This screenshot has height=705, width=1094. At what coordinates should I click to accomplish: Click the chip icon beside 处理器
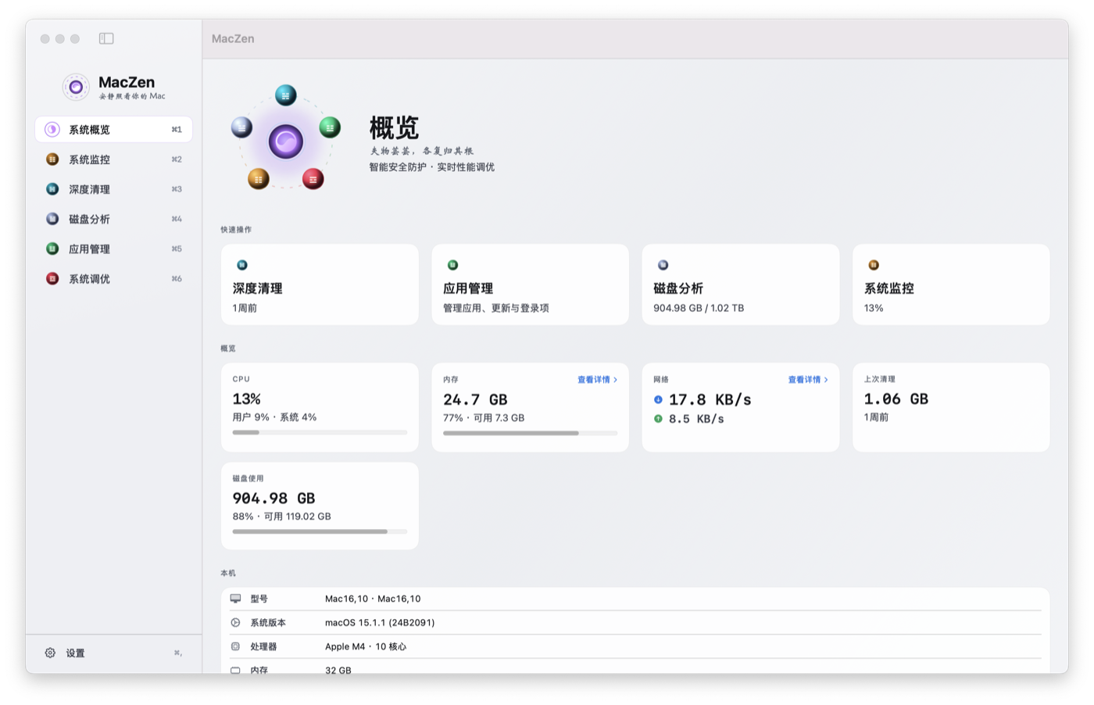click(x=235, y=646)
